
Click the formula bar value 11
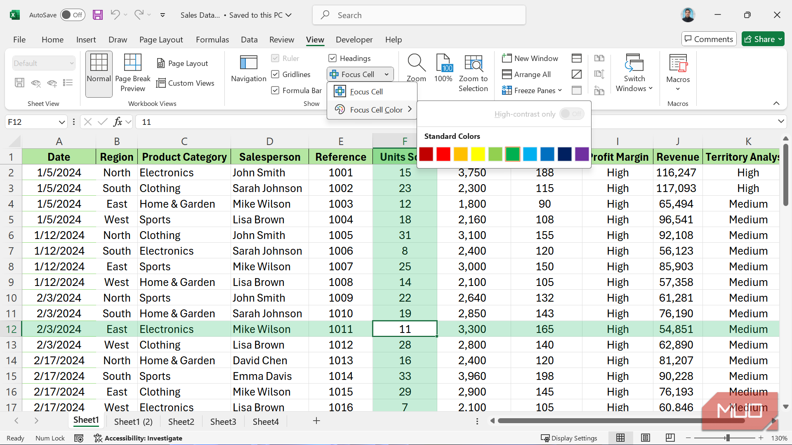point(146,122)
